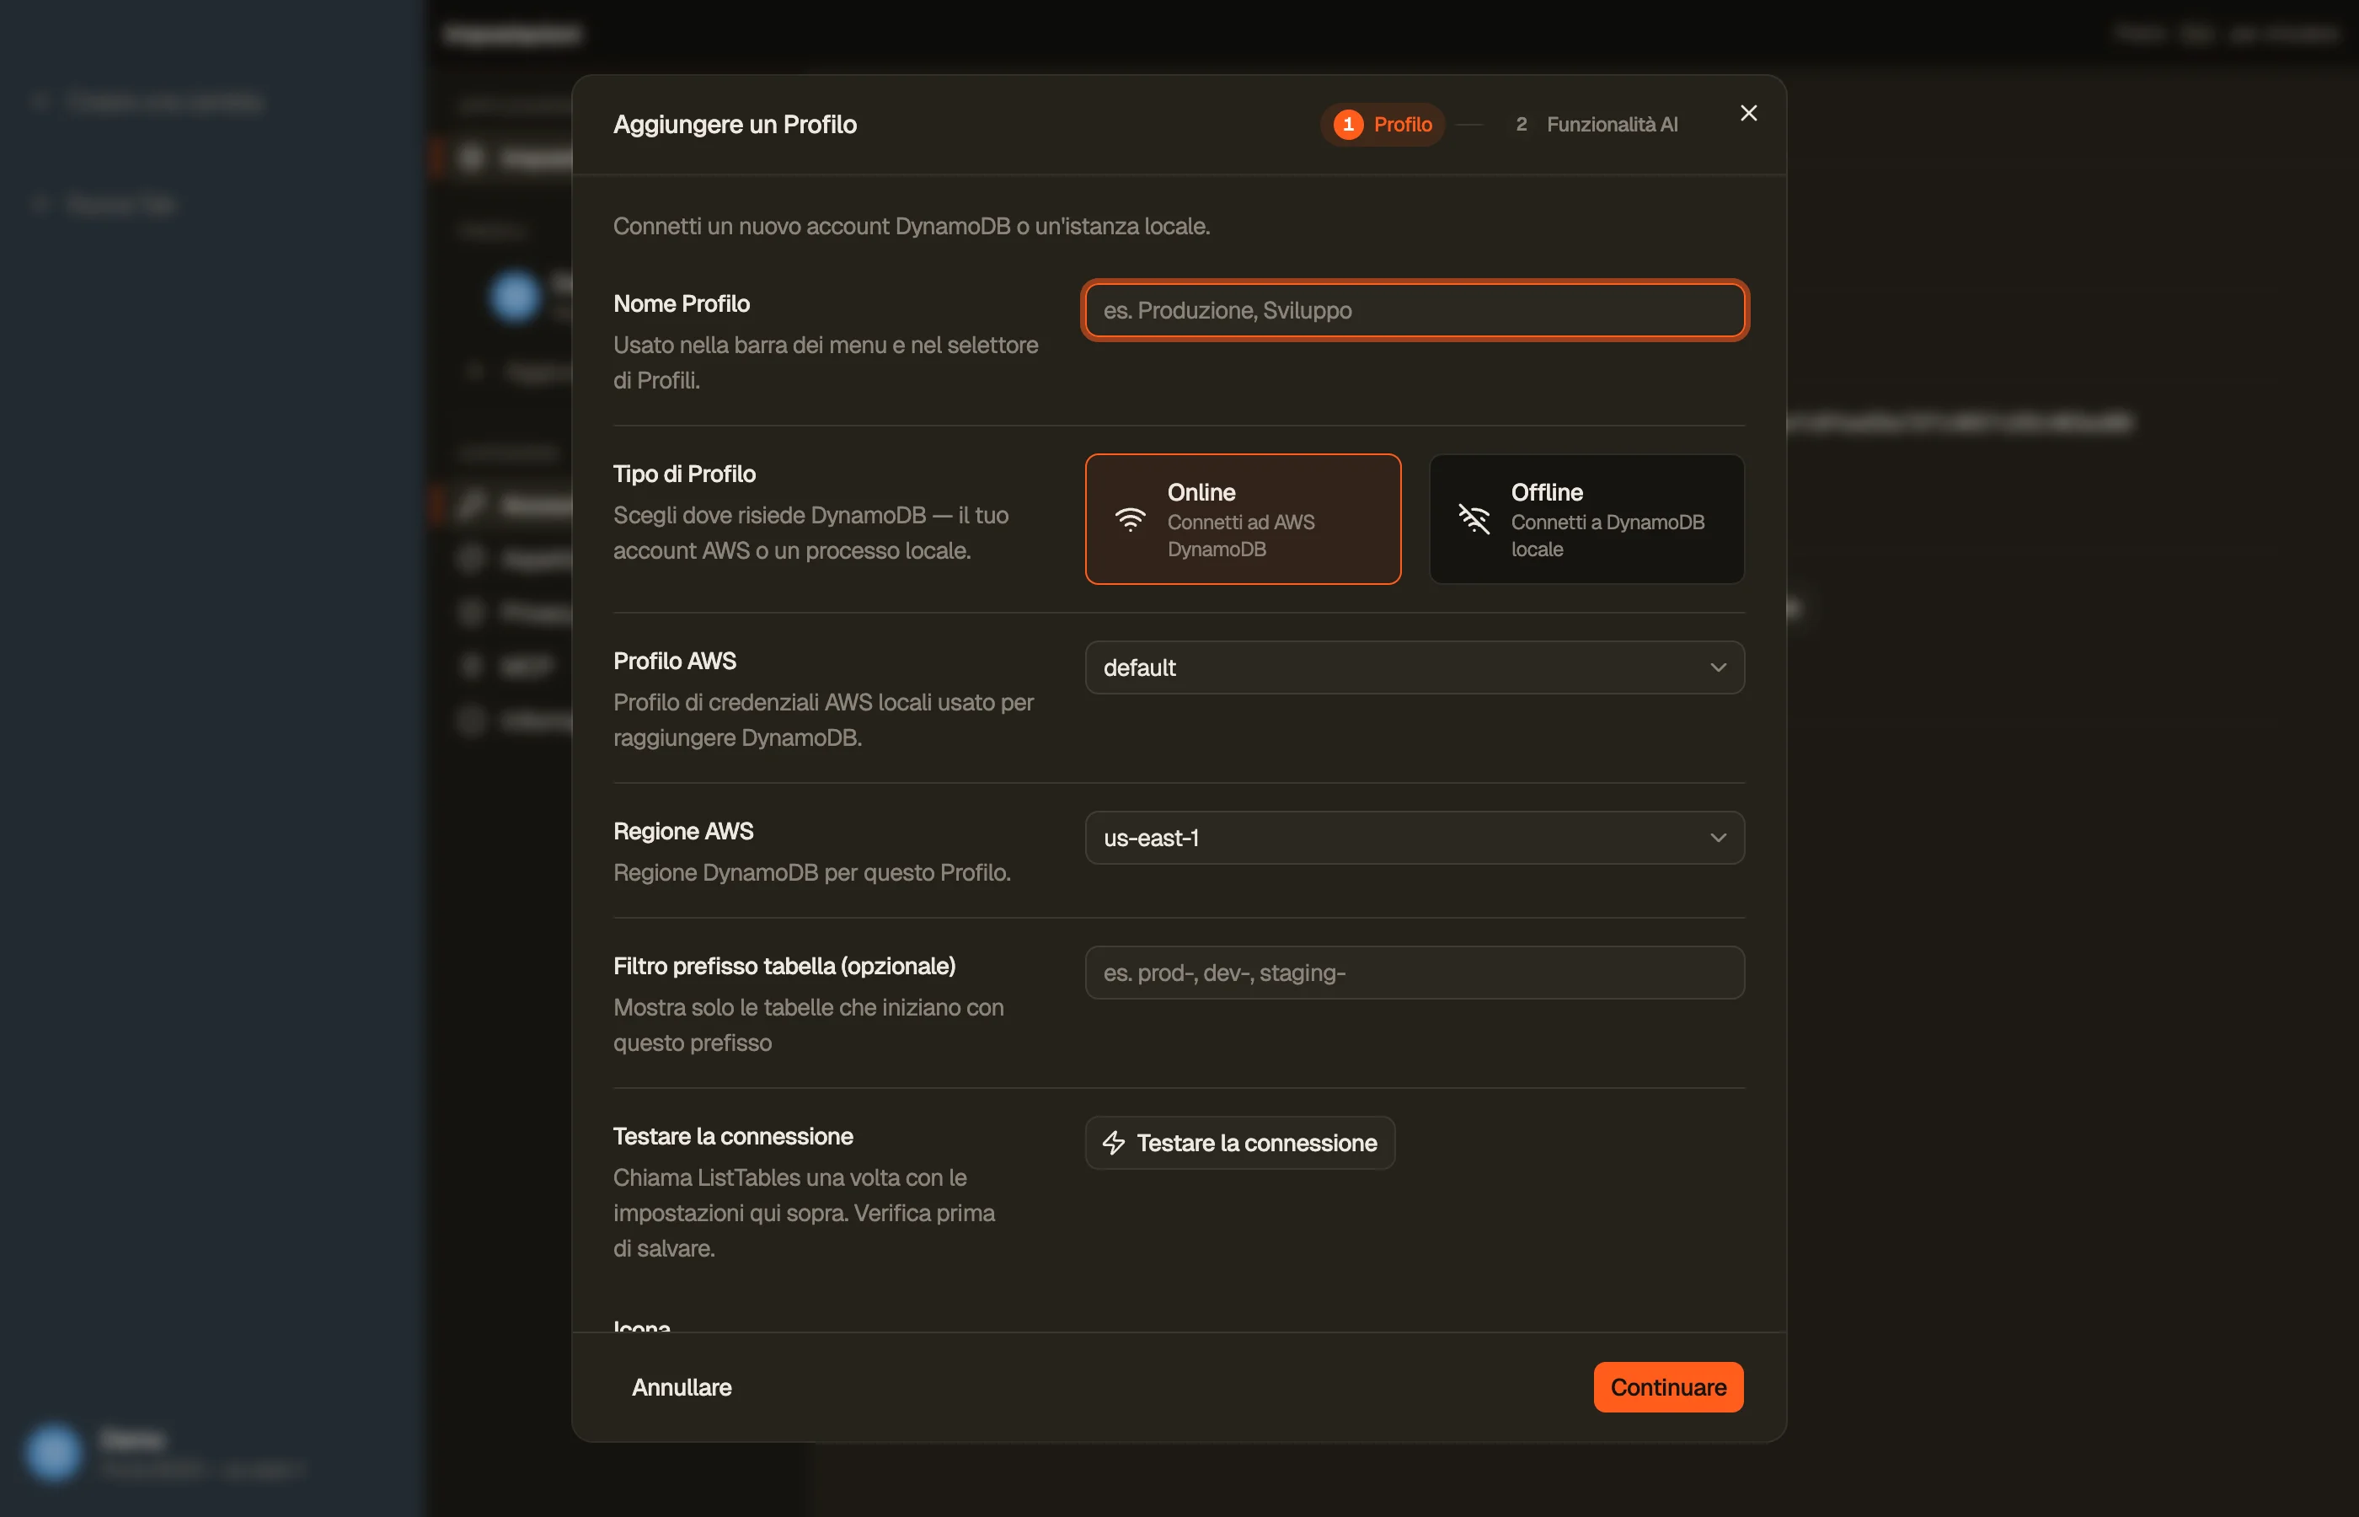Select the Offline profile type

1586,519
